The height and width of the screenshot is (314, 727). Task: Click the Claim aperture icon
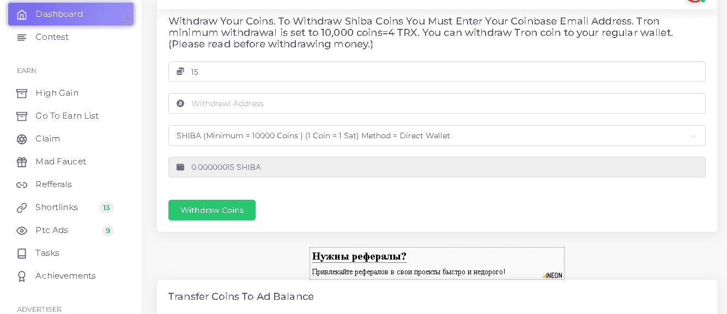[22, 139]
